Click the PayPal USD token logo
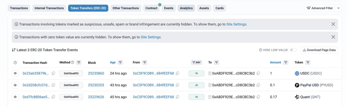This screenshot has width=347, height=107. click(297, 85)
